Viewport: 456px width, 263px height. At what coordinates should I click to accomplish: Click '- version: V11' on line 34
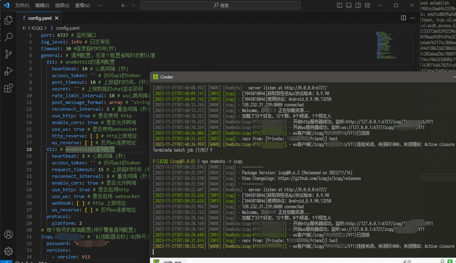pyautogui.click(x=71, y=257)
